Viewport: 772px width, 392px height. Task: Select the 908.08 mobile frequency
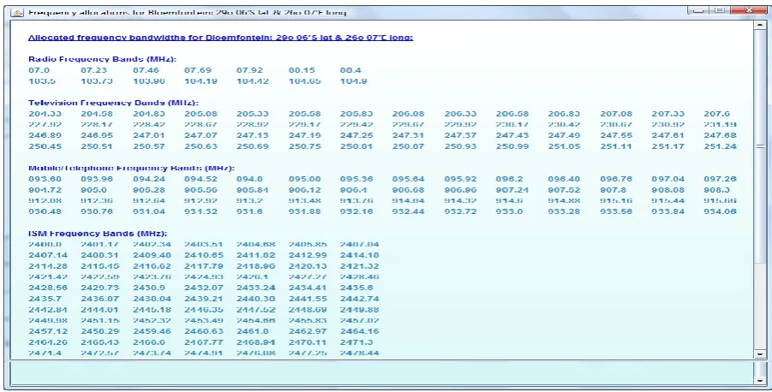[x=668, y=190]
